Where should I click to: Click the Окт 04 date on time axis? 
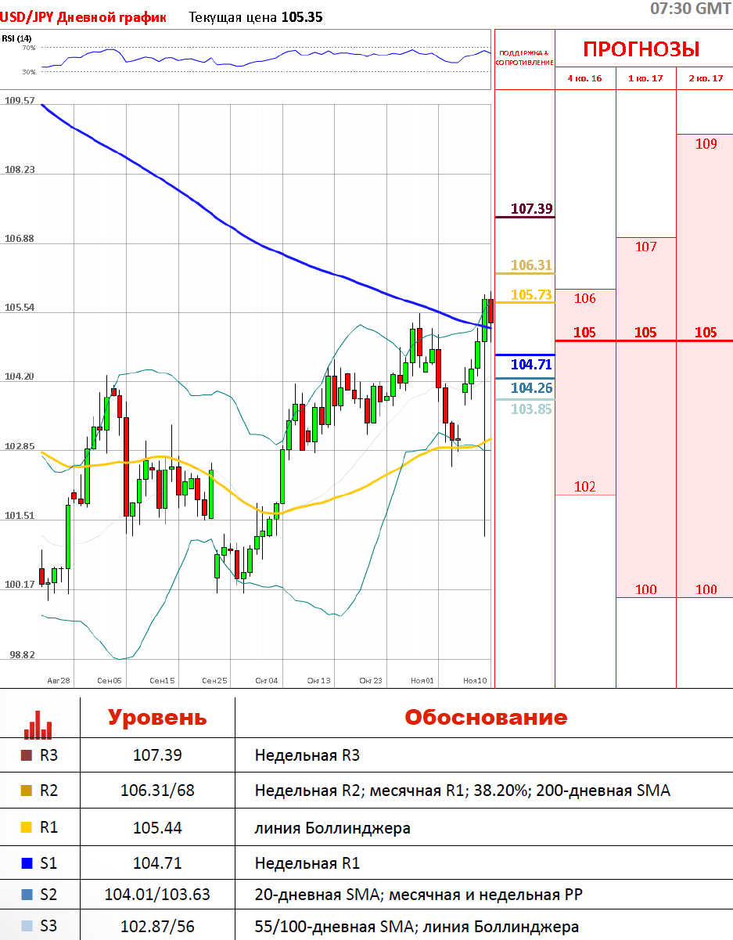click(x=266, y=681)
